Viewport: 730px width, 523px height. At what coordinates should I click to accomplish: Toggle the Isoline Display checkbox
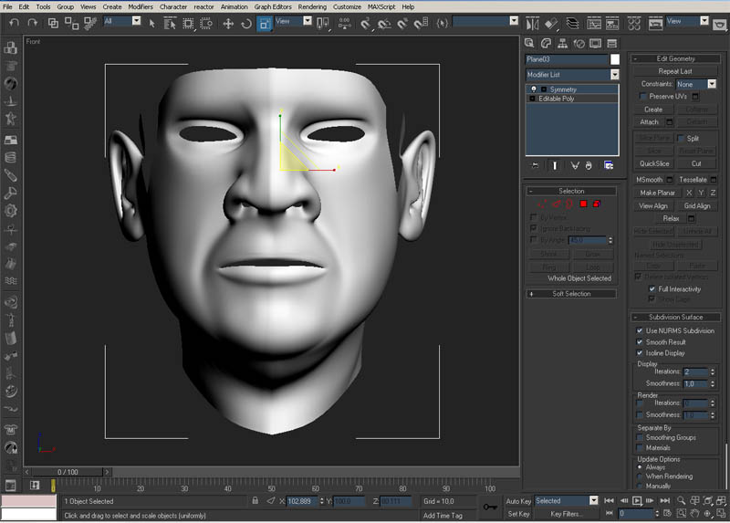click(640, 352)
